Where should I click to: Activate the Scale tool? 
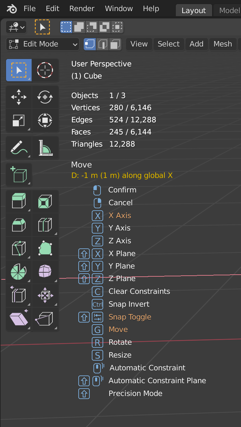click(x=19, y=120)
